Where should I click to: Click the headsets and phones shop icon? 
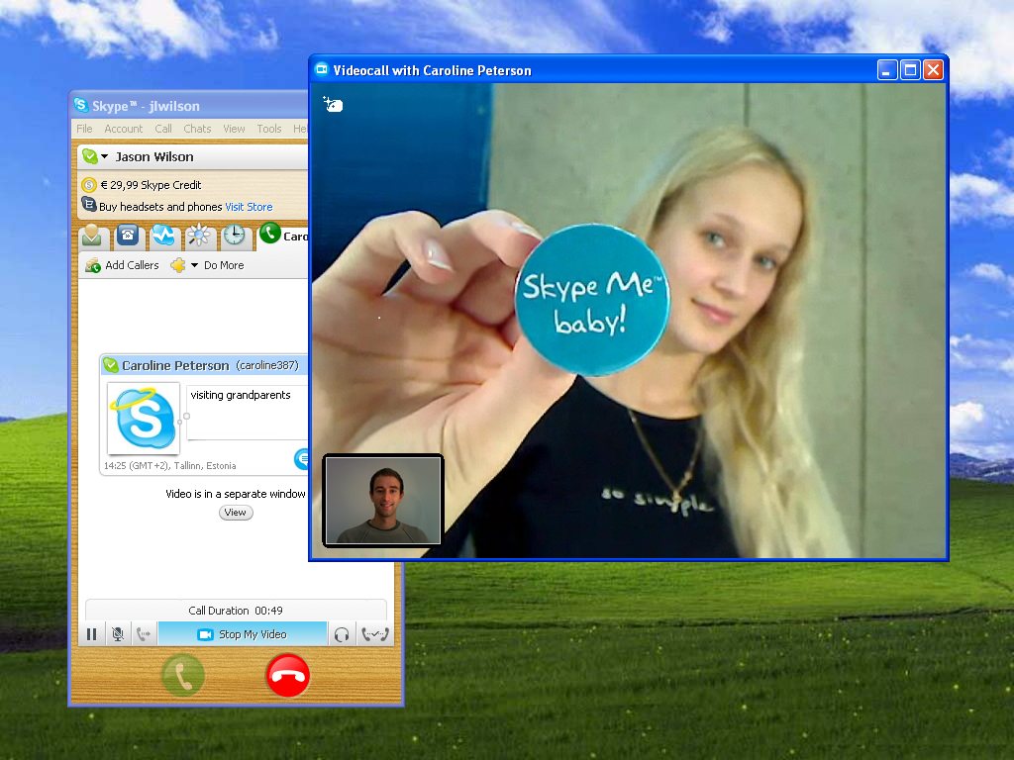[x=88, y=206]
